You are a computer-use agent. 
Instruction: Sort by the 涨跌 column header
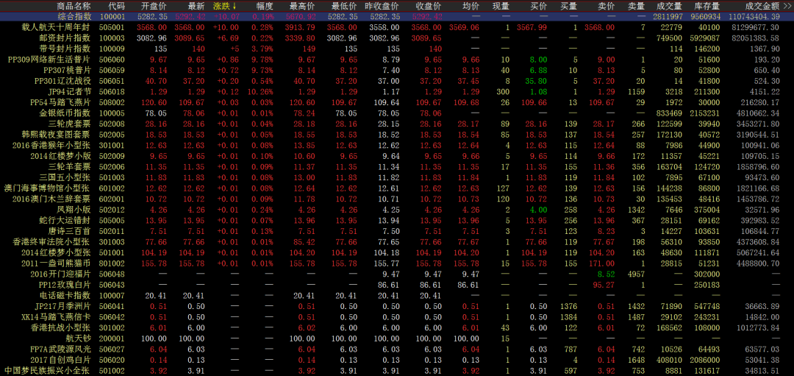pyautogui.click(x=225, y=6)
